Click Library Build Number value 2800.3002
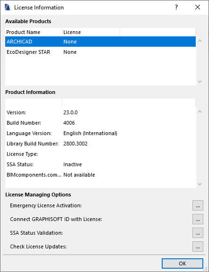209x272 pixels. (x=75, y=144)
